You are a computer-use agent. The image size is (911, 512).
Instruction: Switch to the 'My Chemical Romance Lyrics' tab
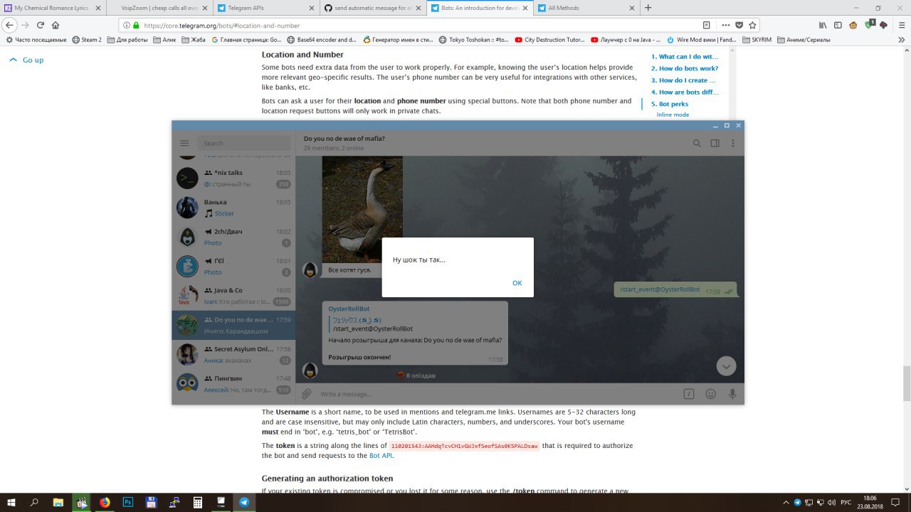[54, 8]
